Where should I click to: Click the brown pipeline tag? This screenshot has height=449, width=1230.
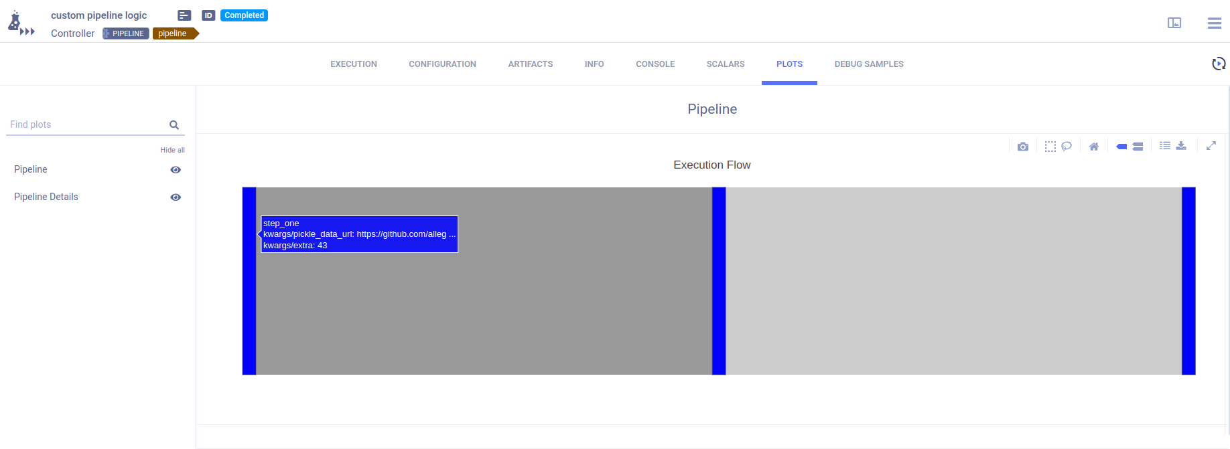(x=176, y=33)
